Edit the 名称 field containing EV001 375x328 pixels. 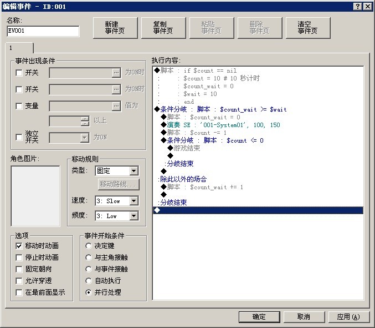coord(43,31)
